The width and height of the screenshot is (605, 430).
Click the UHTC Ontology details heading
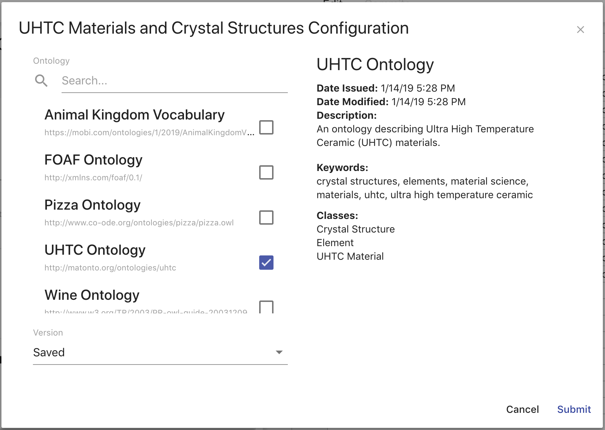click(x=375, y=64)
